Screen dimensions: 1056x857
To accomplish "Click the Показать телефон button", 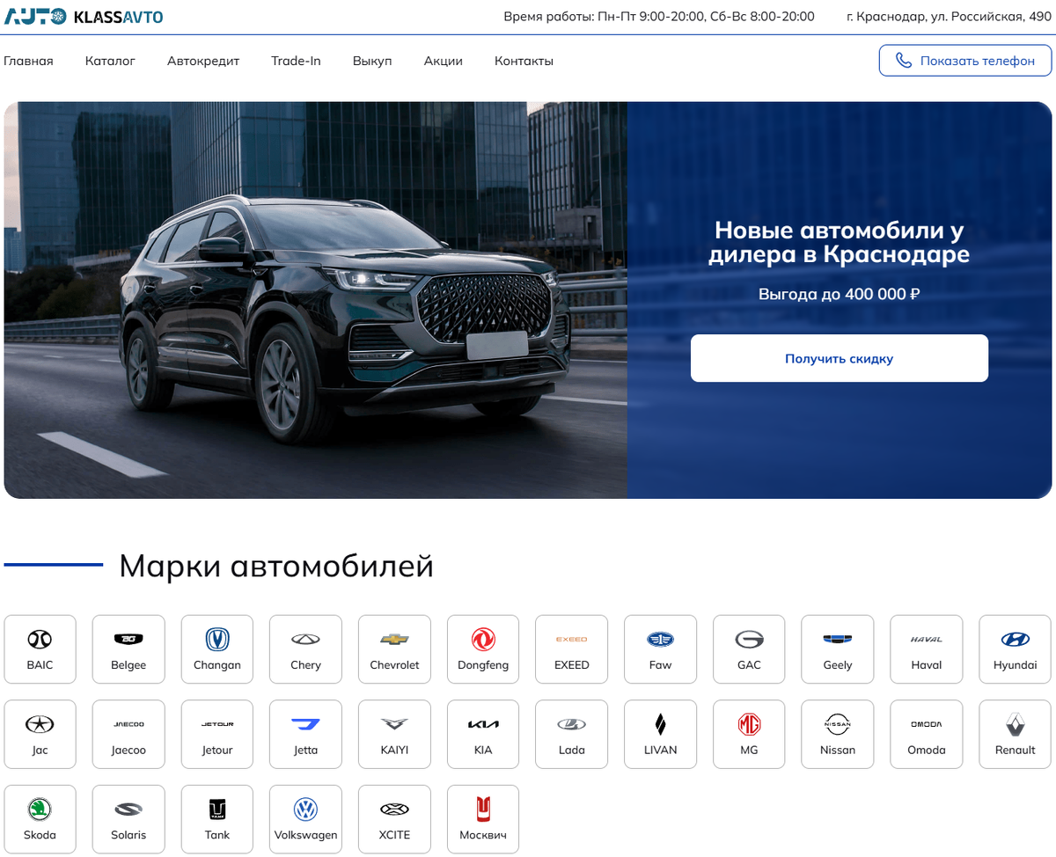I will click(x=965, y=61).
